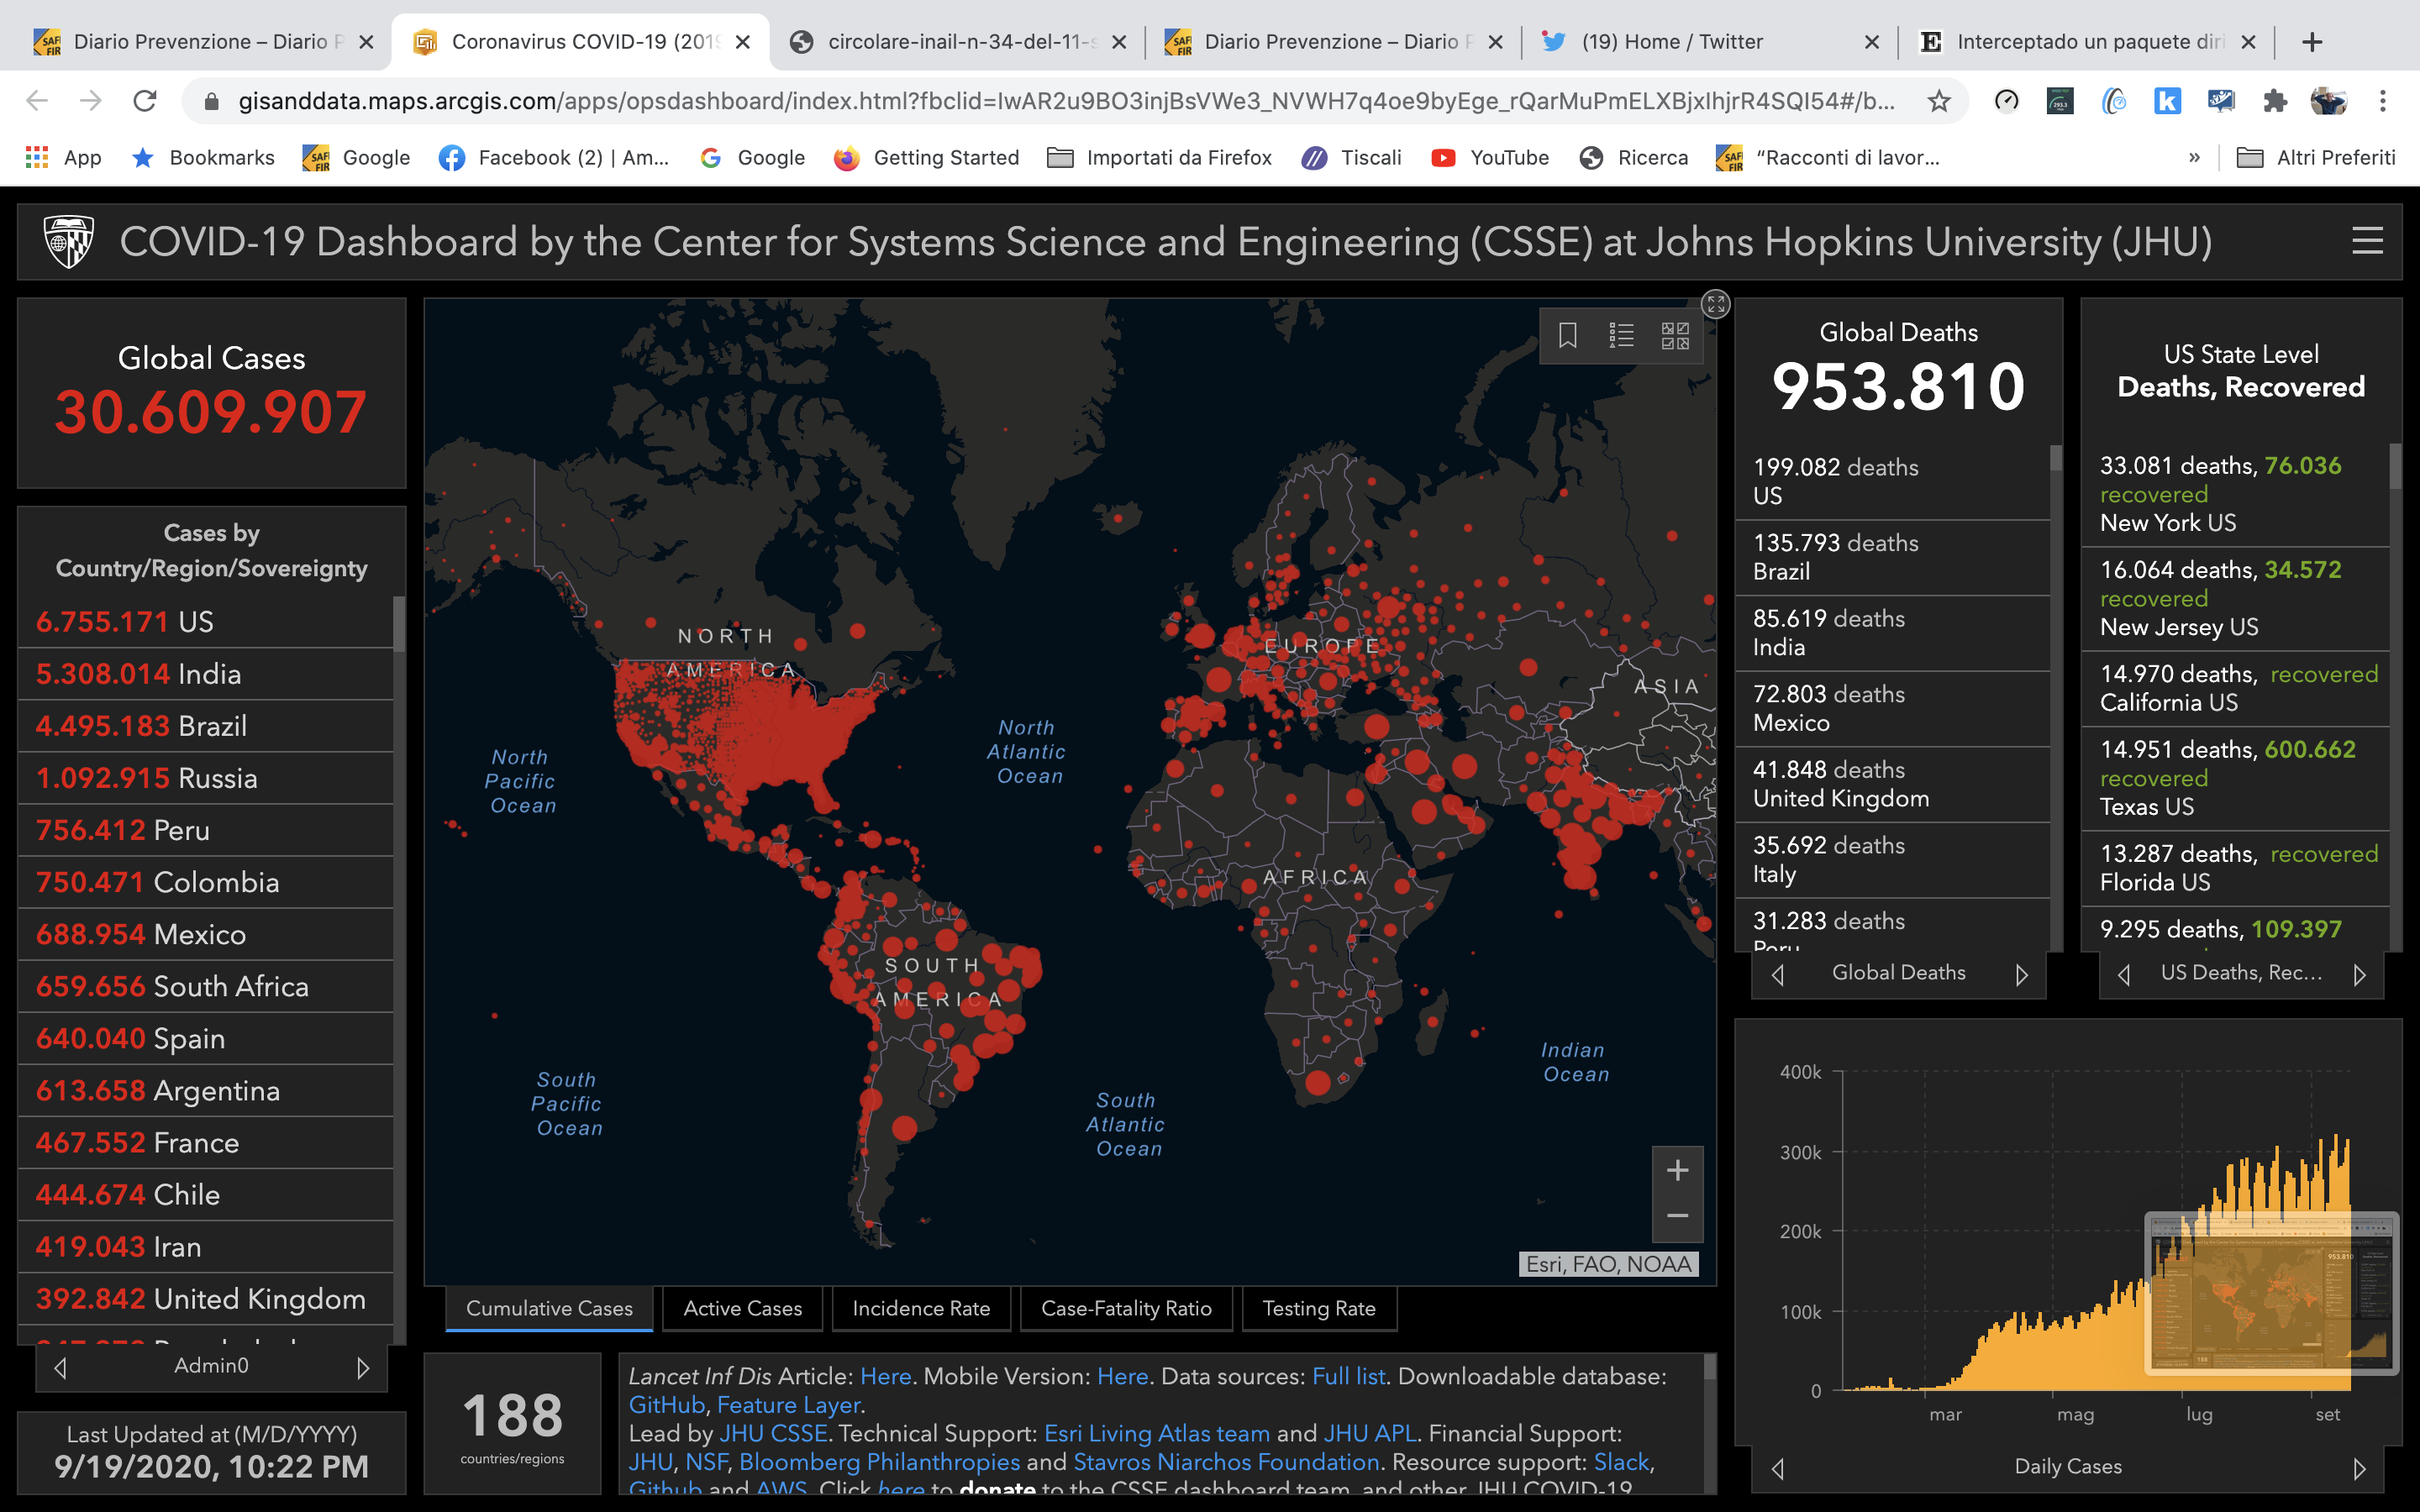Select 1.092.915 Russia in country list
2420x1512 pixels.
click(x=205, y=778)
